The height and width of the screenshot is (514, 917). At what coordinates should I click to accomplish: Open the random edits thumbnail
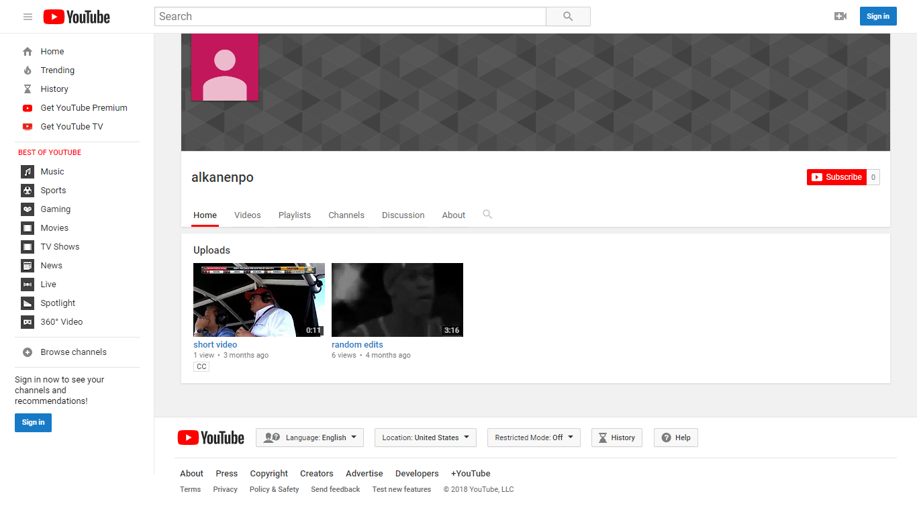(x=397, y=300)
